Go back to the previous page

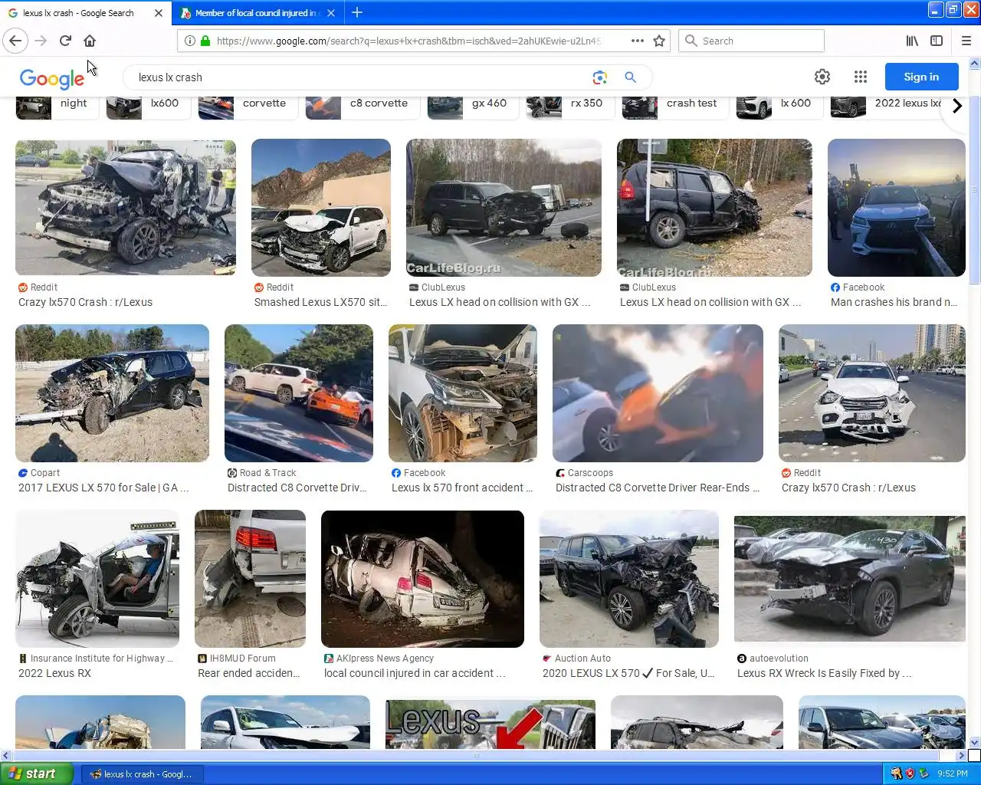pyautogui.click(x=15, y=41)
